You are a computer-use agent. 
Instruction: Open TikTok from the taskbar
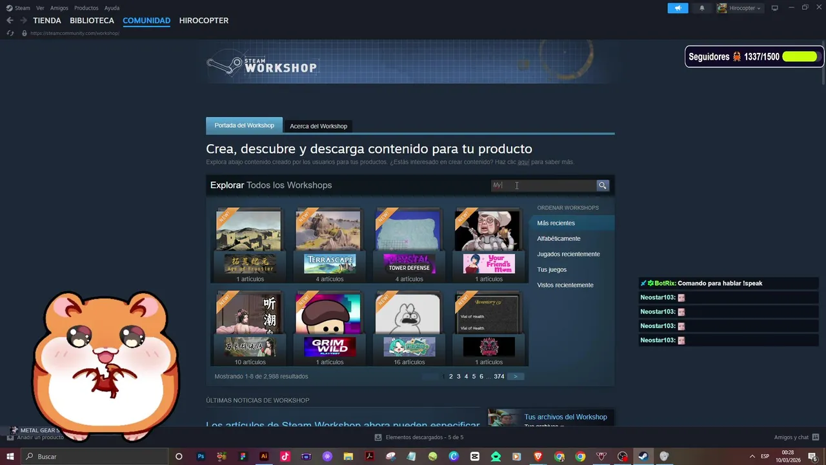[285, 457]
